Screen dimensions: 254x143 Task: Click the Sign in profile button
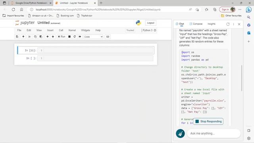pos(227,10)
